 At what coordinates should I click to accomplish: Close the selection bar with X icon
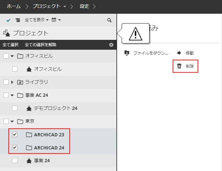(x=111, y=45)
